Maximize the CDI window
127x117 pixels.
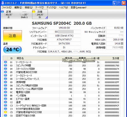(119, 3)
